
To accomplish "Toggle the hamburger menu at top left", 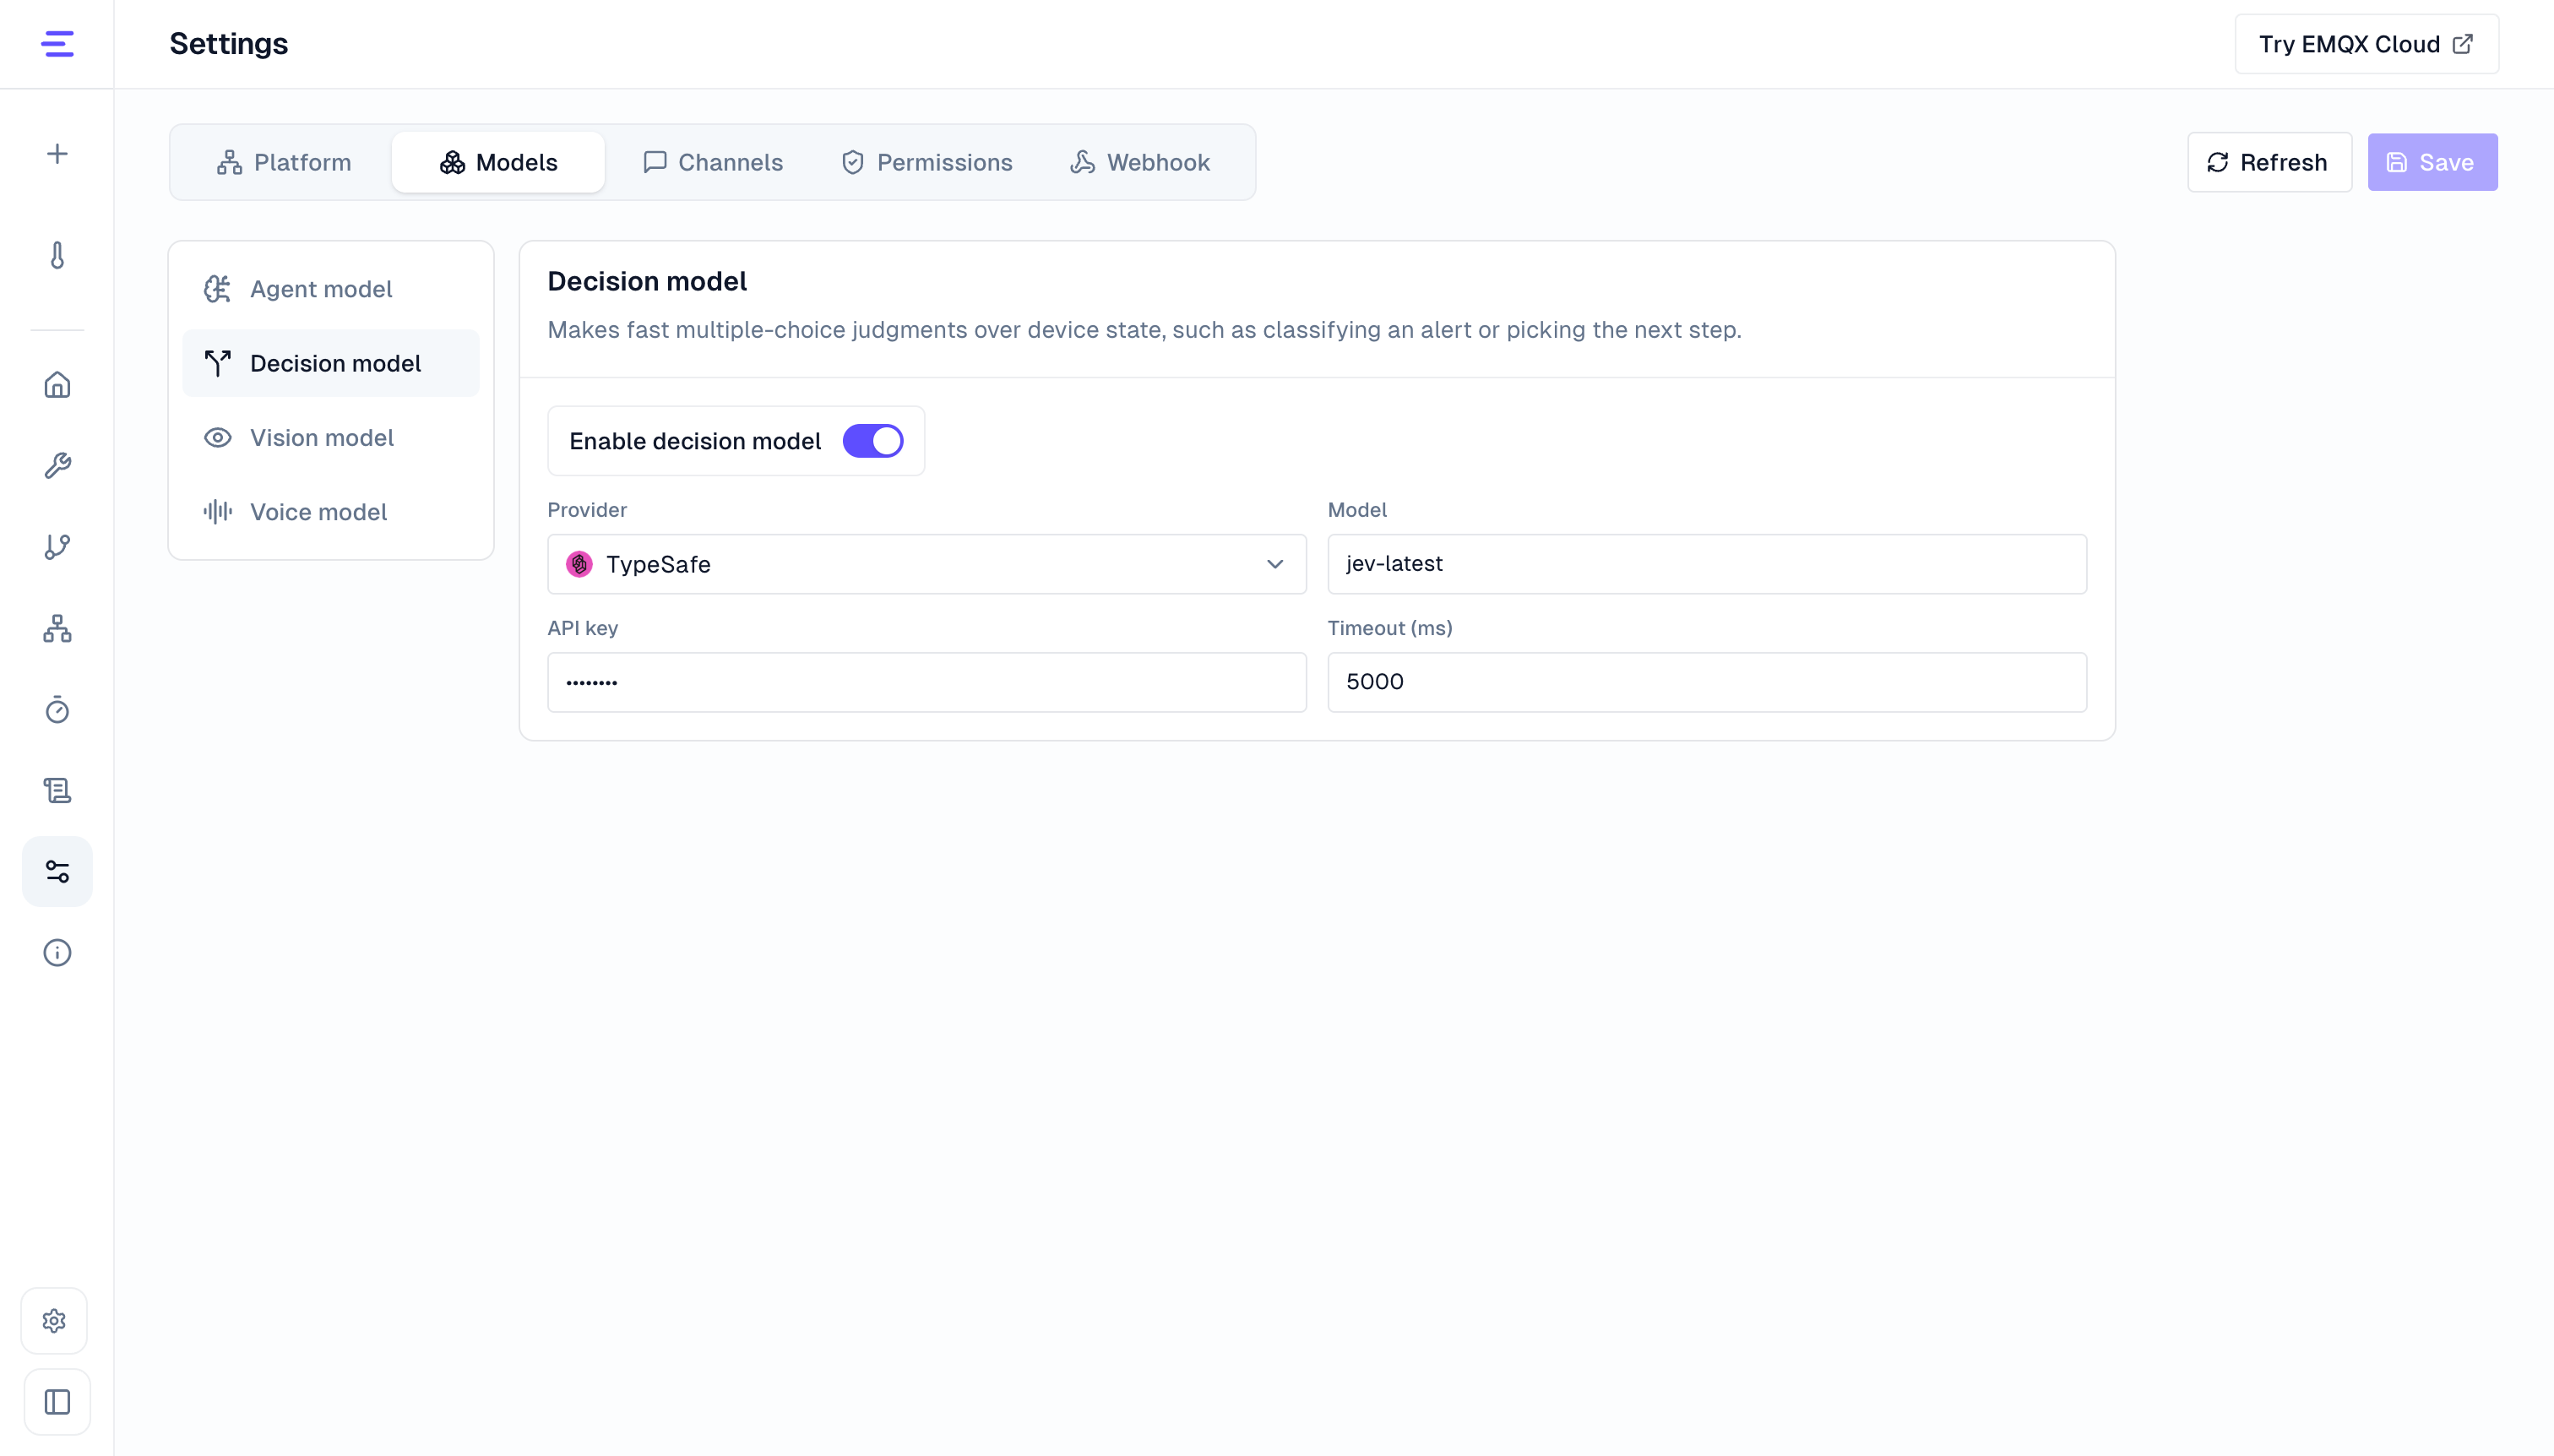I will tap(57, 44).
